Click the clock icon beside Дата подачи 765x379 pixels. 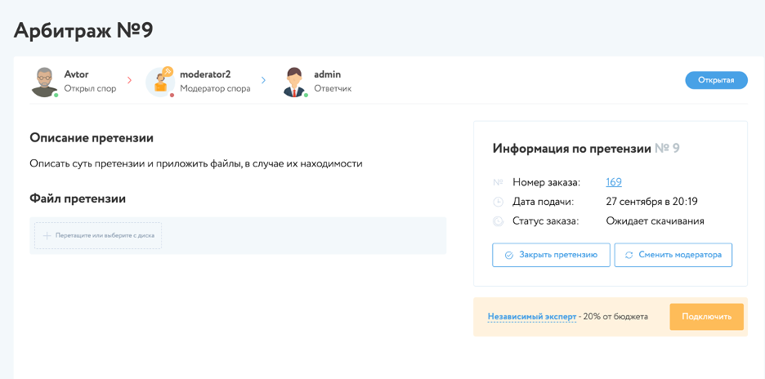tap(499, 202)
